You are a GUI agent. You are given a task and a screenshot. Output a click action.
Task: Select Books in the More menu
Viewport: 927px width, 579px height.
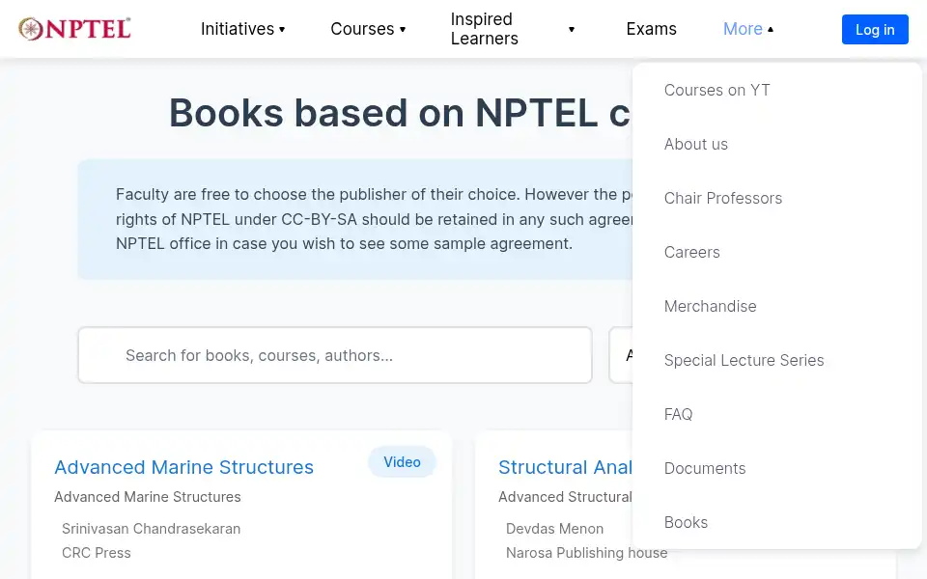pos(686,522)
